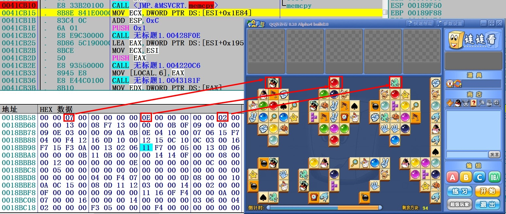Start practice mode with the 练习 button
This screenshot has width=506, height=214.
[459, 191]
